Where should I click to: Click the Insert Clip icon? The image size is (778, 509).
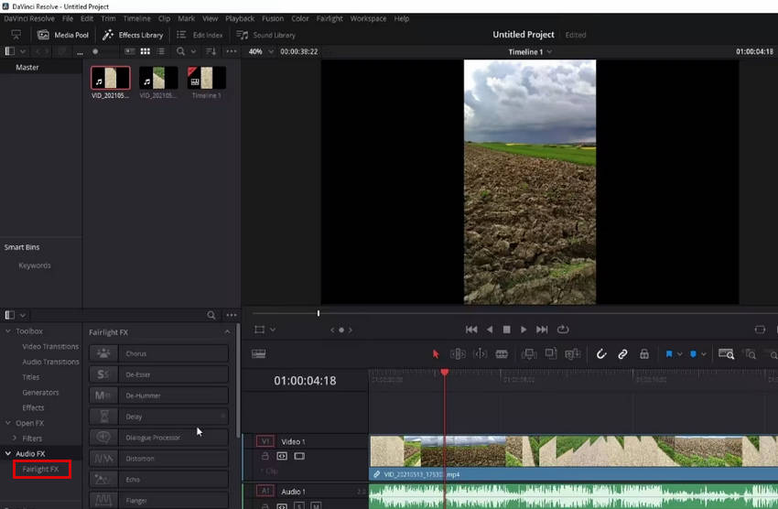(x=529, y=354)
